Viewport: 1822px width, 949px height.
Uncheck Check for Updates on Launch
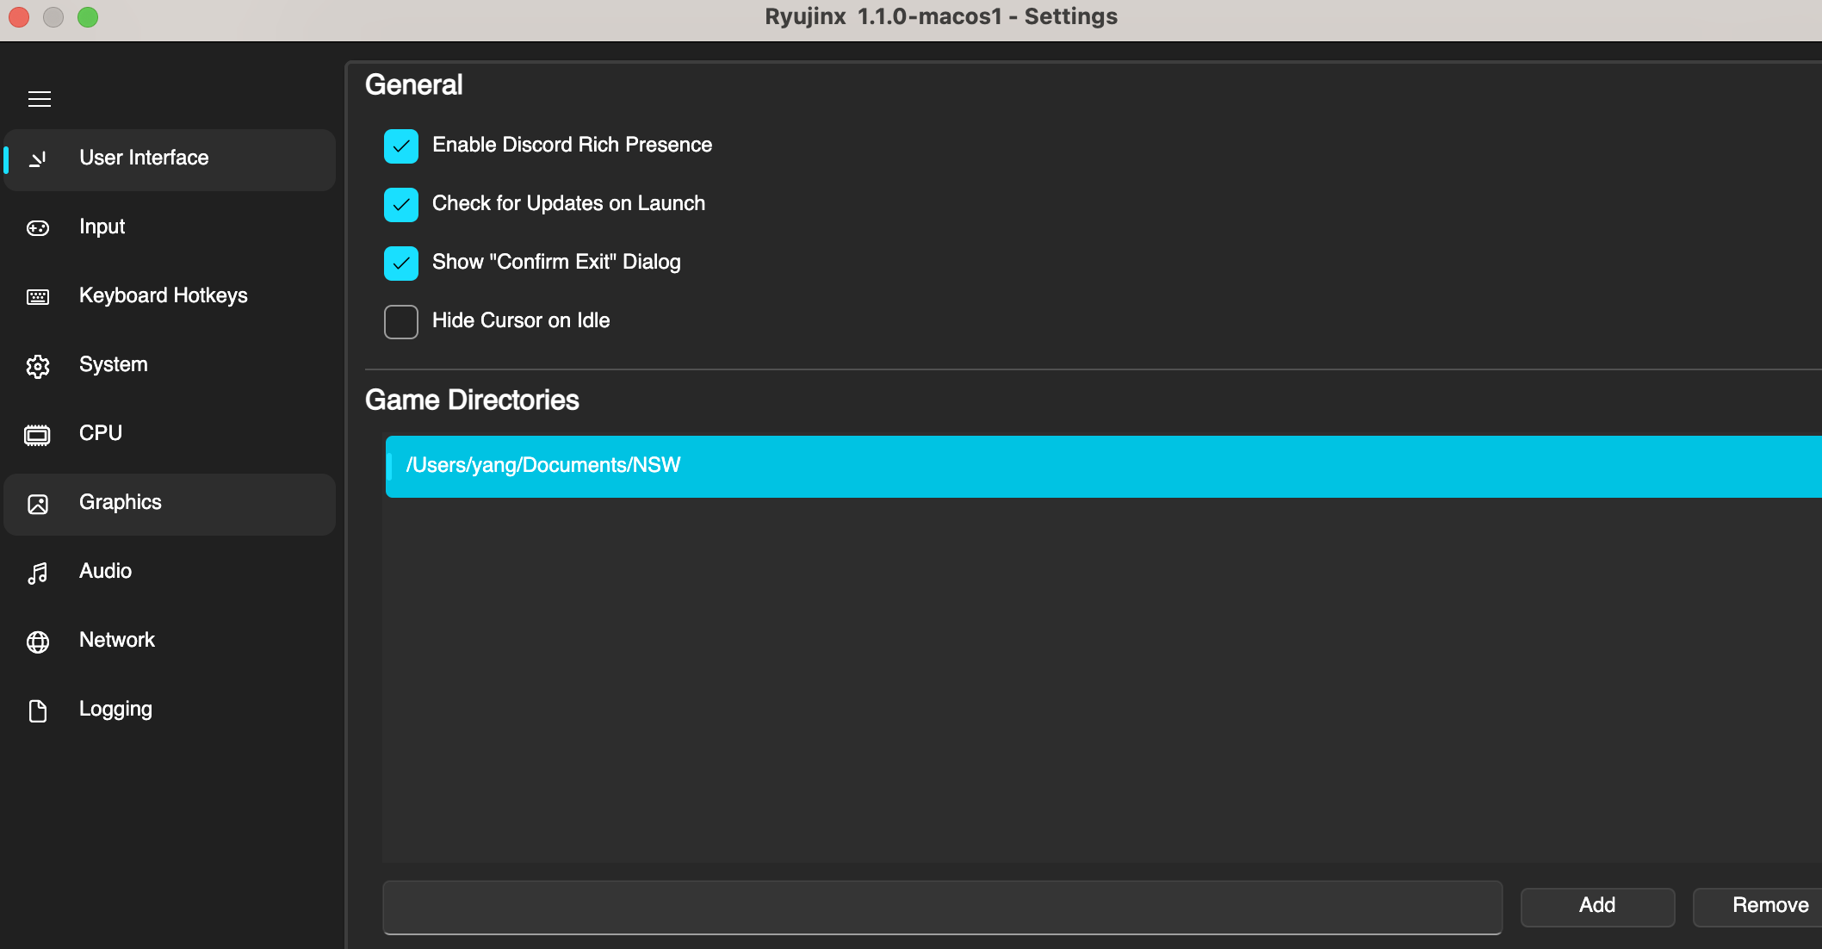[x=401, y=205]
